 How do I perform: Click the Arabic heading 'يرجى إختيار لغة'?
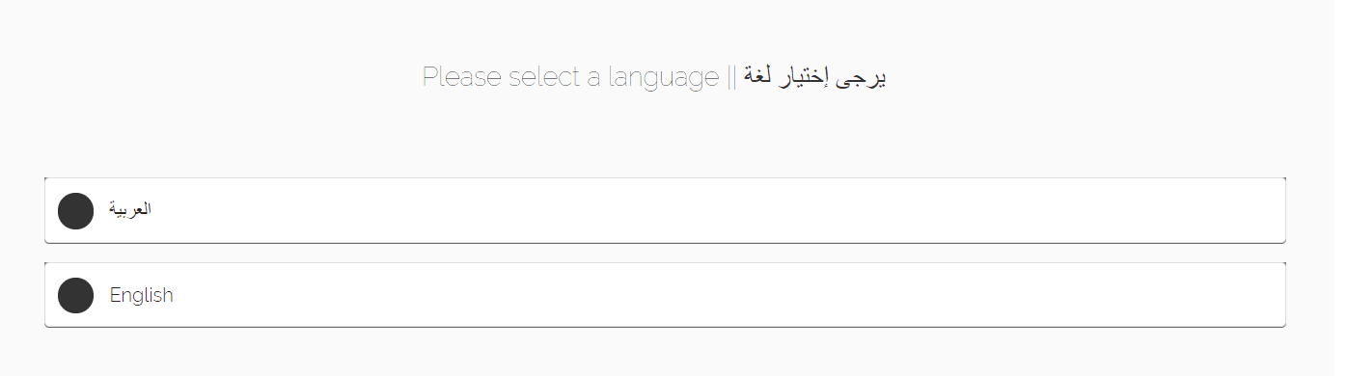814,77
